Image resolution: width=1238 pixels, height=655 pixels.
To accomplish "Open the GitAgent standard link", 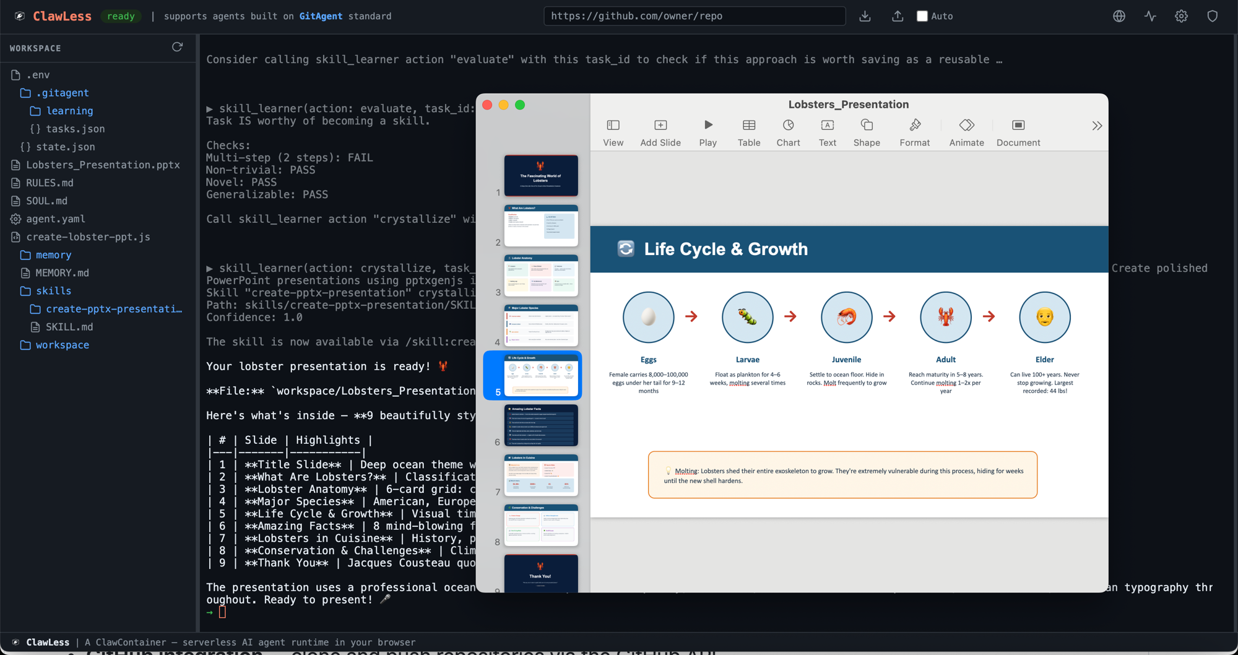I will coord(321,16).
